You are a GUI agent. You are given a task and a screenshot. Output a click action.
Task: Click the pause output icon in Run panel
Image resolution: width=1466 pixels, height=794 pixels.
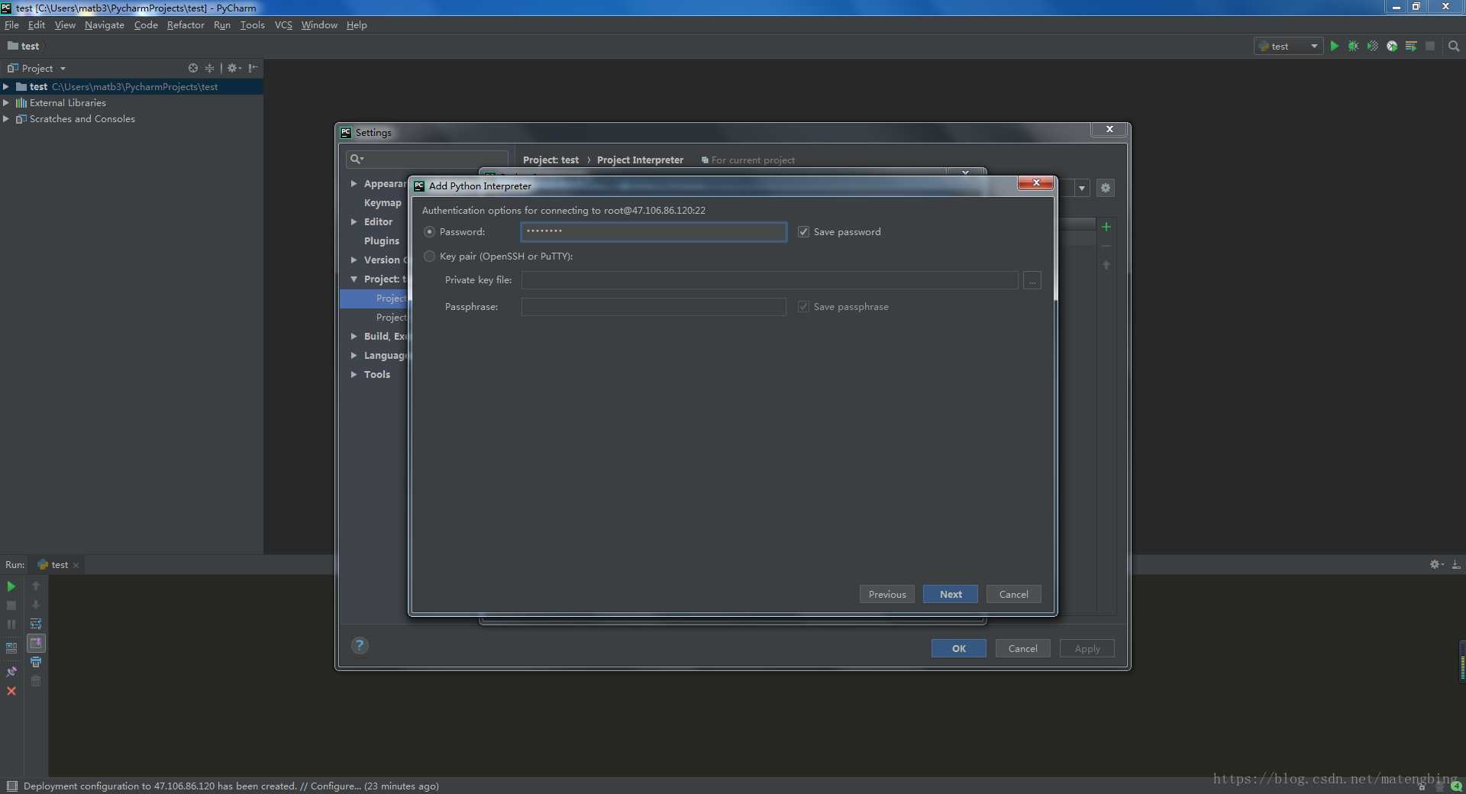pyautogui.click(x=11, y=625)
